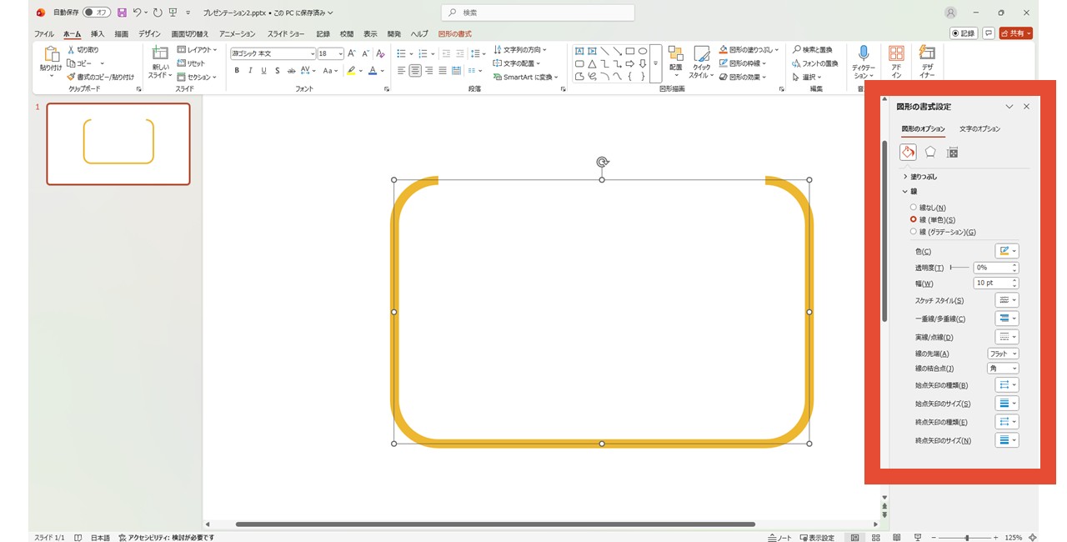Click the center text alignment icon
Viewport: 1067px width, 542px height.
415,71
